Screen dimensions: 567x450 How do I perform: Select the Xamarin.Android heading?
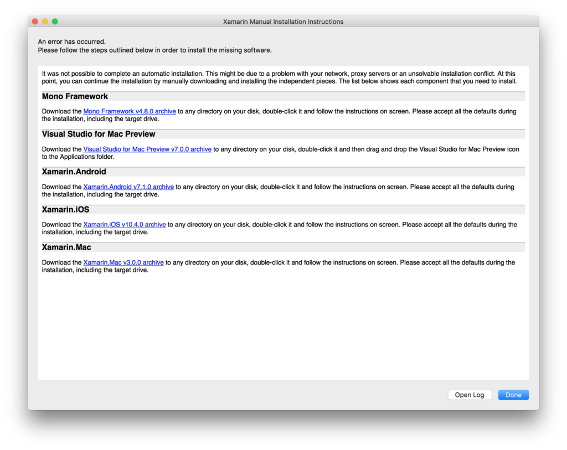(74, 172)
